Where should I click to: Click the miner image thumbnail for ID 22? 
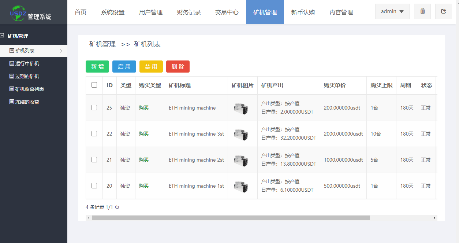coord(242,134)
